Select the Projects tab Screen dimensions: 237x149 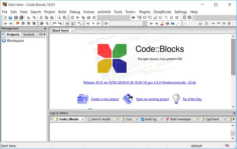tap(13, 34)
